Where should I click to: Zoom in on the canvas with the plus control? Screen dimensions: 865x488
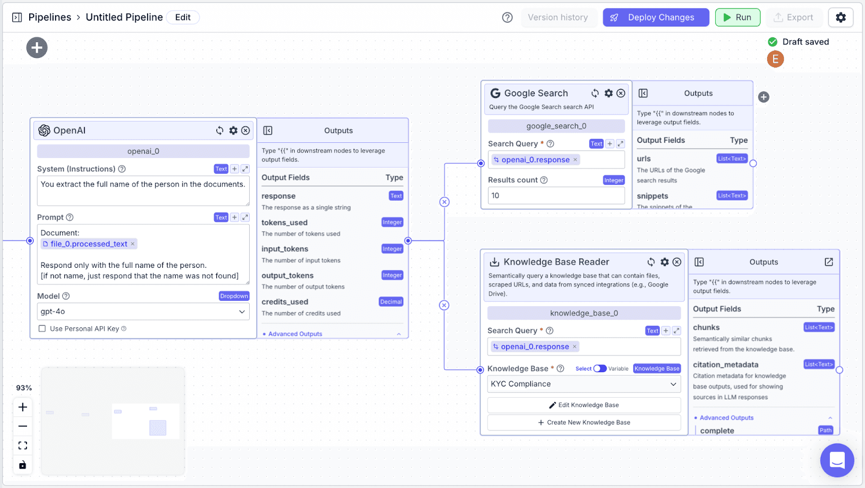(x=23, y=407)
